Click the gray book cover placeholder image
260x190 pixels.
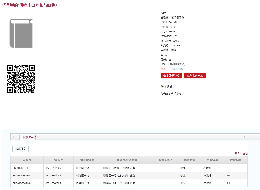pyautogui.click(x=21, y=33)
